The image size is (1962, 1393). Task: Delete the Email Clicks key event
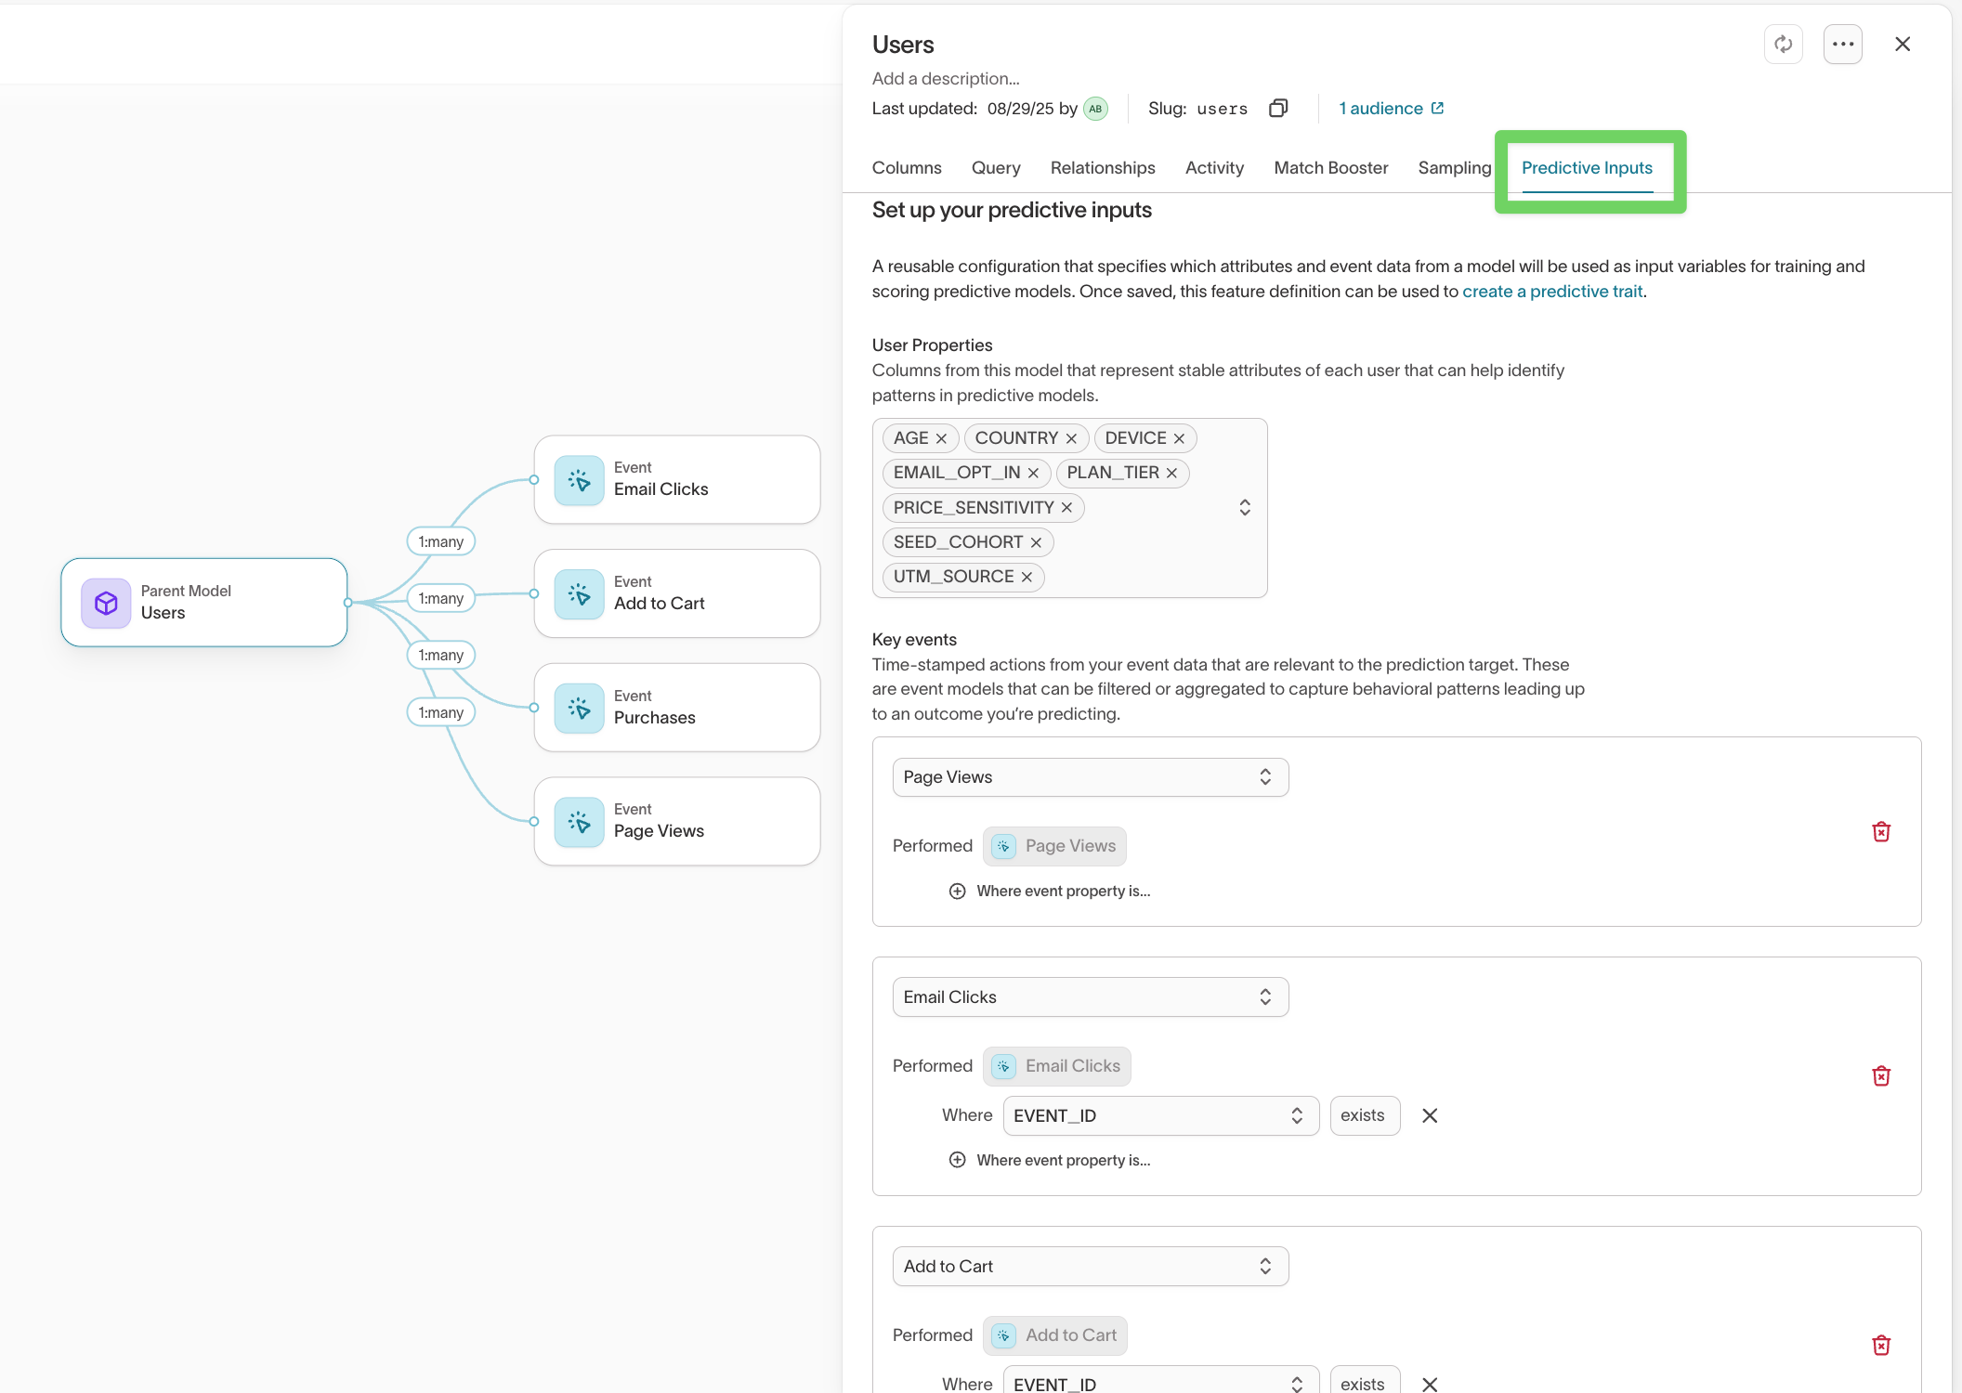[x=1881, y=1075]
